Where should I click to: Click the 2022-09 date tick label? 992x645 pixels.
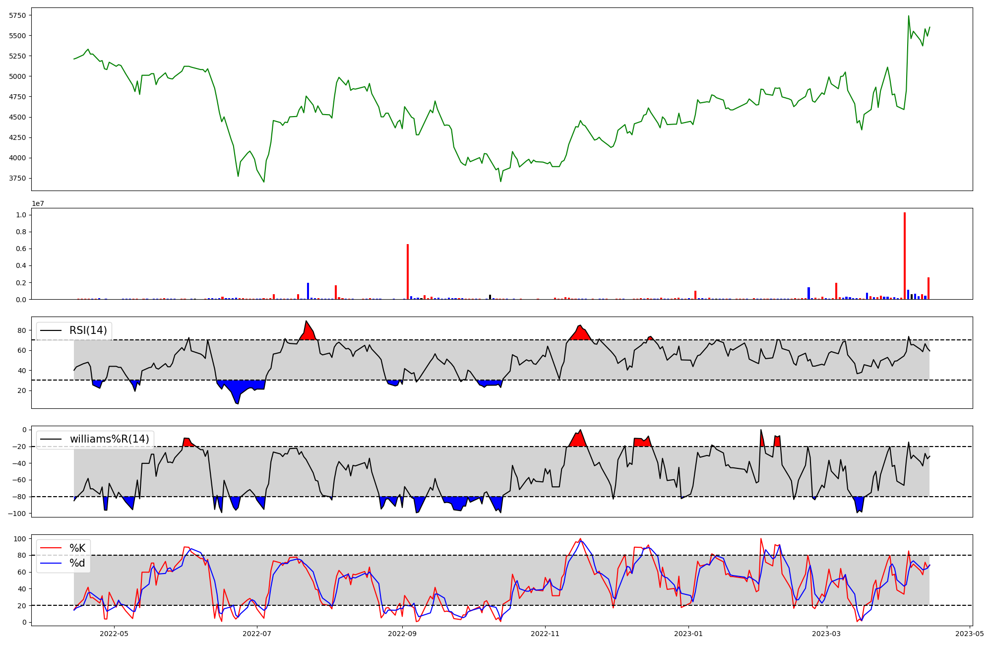click(x=402, y=634)
